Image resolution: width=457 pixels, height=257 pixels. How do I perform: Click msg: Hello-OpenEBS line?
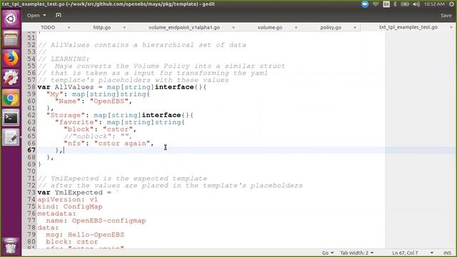tap(85, 235)
